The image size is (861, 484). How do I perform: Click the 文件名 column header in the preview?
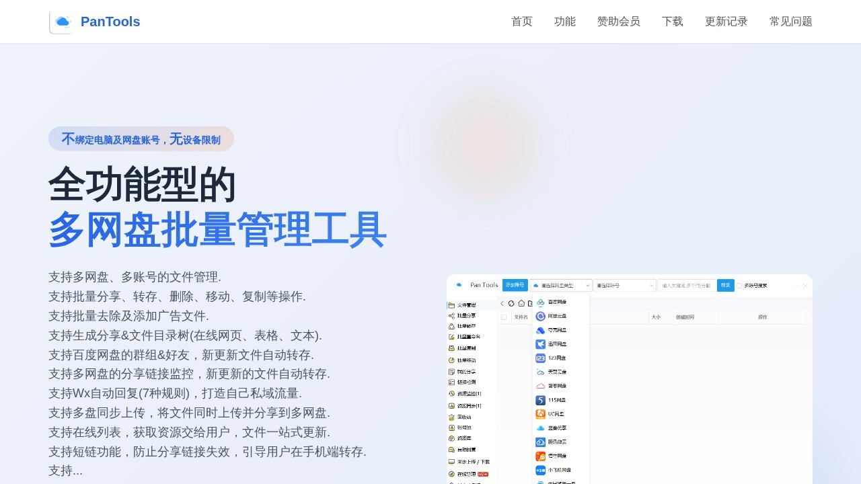tap(521, 317)
